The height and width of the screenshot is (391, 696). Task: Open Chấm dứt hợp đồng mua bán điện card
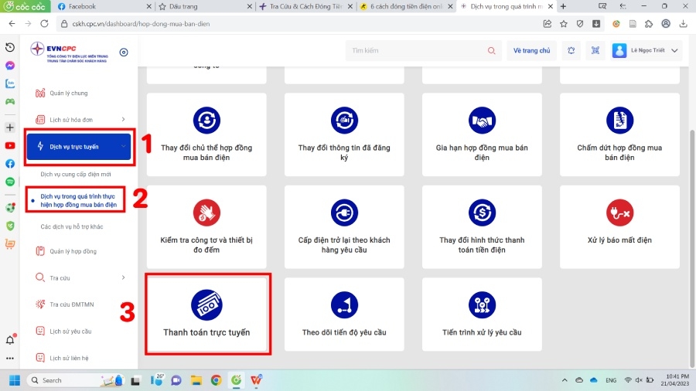coord(619,134)
